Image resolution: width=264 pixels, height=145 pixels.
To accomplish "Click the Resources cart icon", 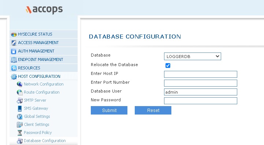I will (14, 68).
